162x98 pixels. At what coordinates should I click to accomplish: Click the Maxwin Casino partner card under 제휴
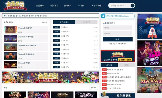[15, 95]
